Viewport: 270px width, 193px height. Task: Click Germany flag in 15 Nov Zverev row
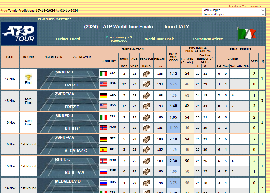point(104,139)
